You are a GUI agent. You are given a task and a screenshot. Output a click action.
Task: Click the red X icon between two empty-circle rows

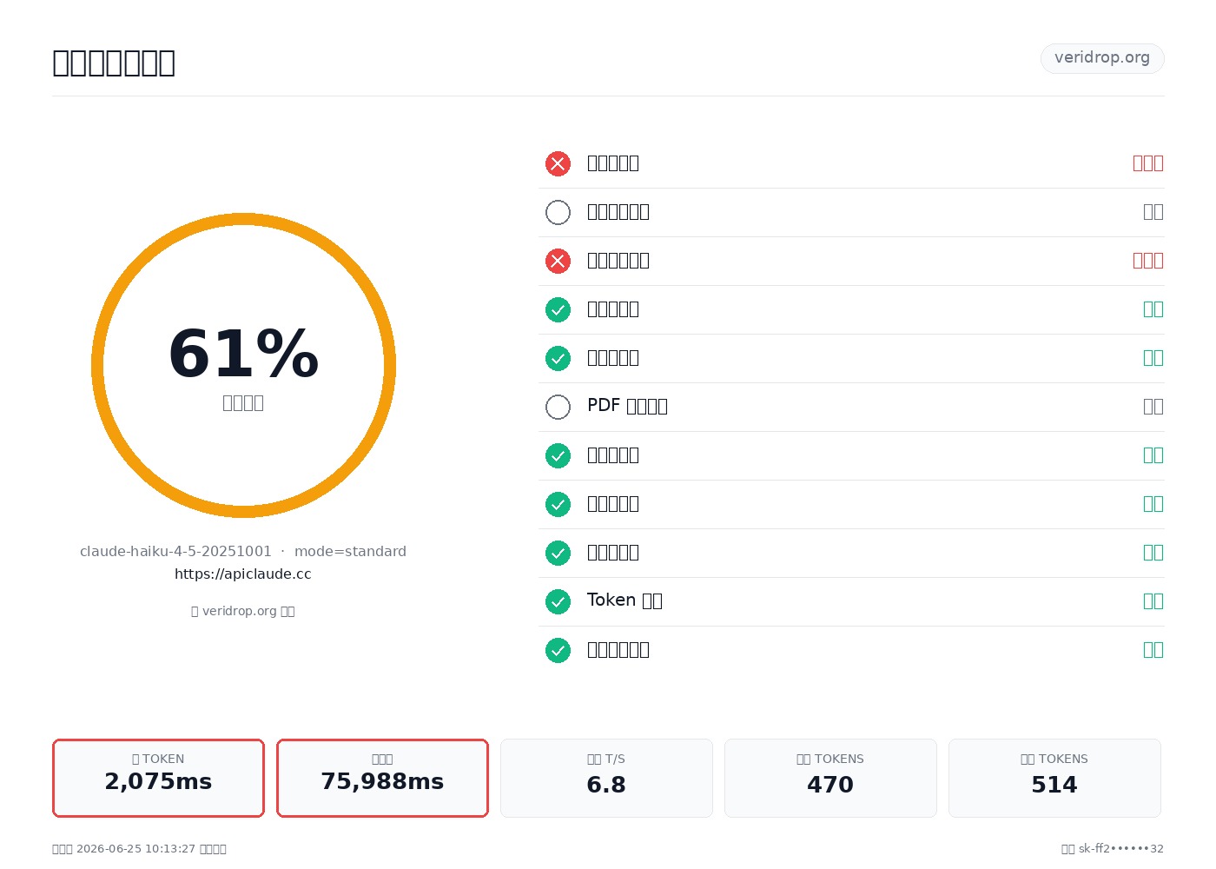point(558,261)
